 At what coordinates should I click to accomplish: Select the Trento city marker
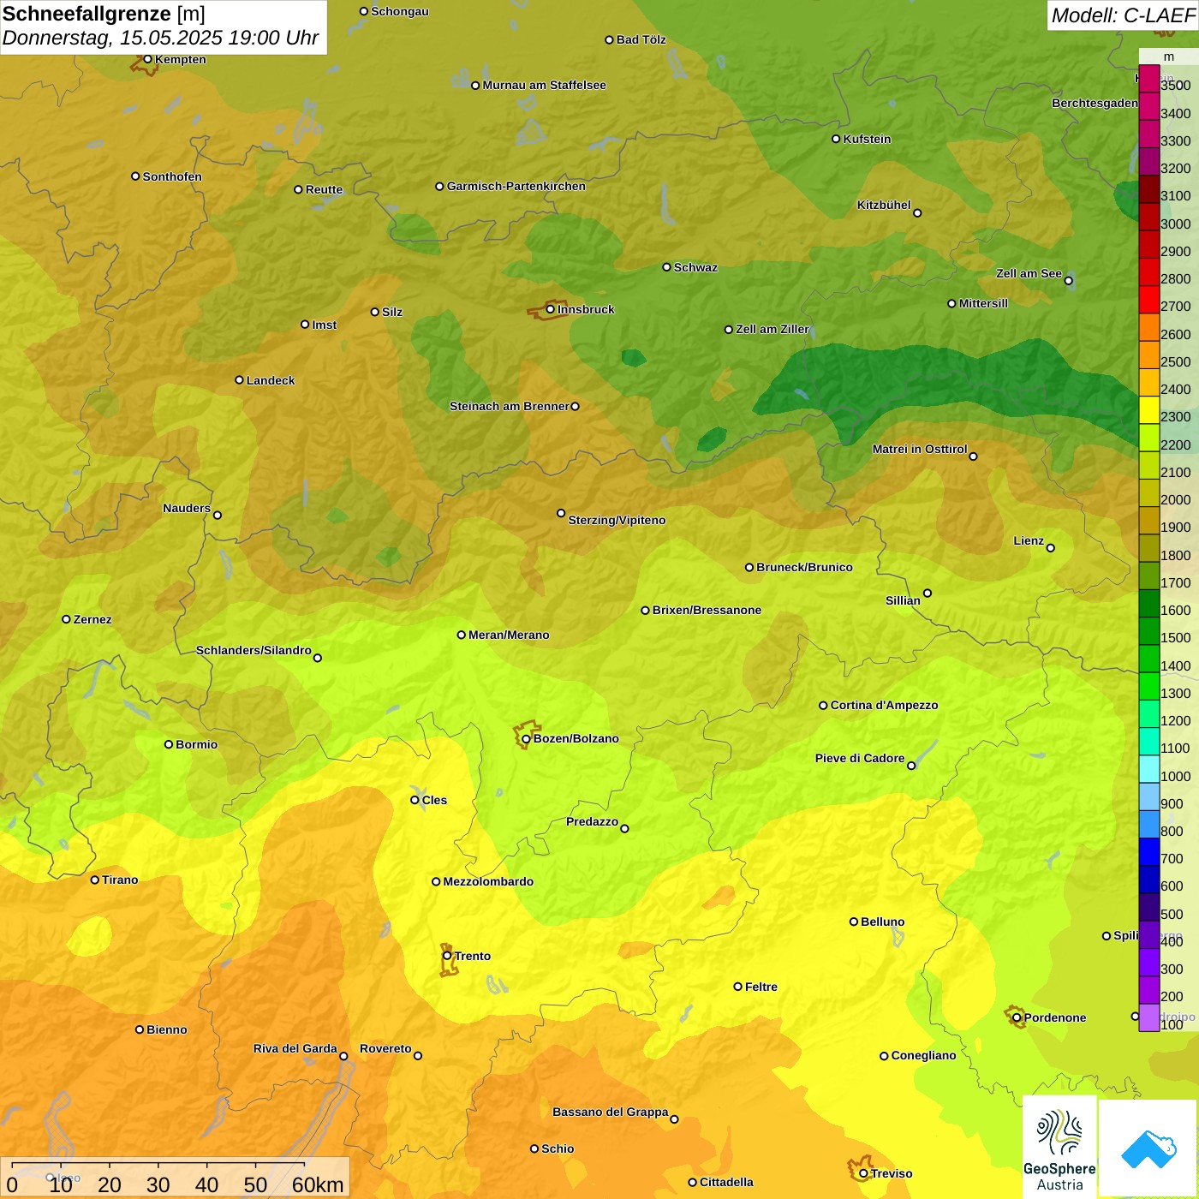(x=447, y=956)
